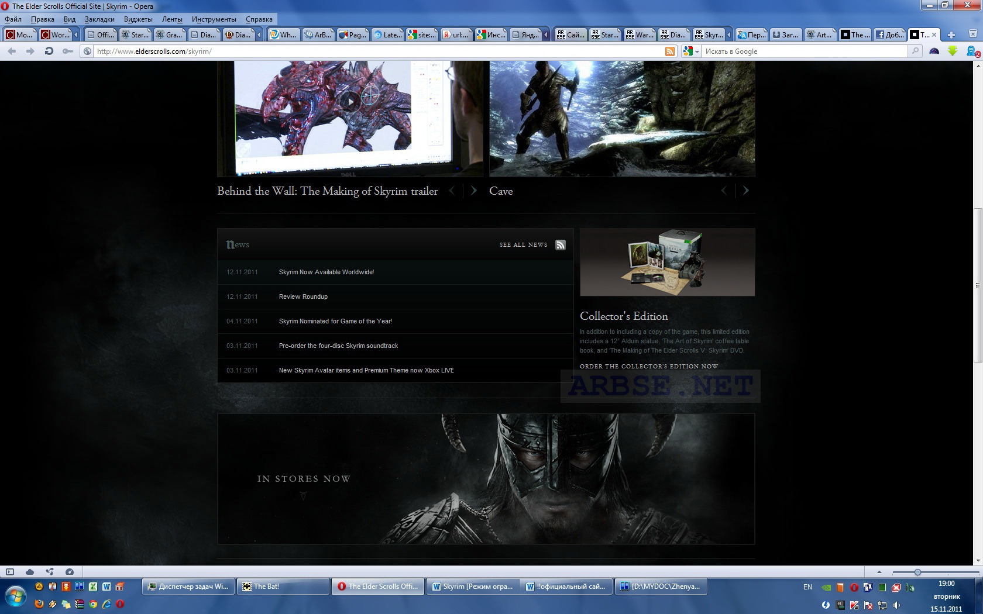Click the speaker volume tray icon
The image size is (983, 614).
pyautogui.click(x=896, y=605)
